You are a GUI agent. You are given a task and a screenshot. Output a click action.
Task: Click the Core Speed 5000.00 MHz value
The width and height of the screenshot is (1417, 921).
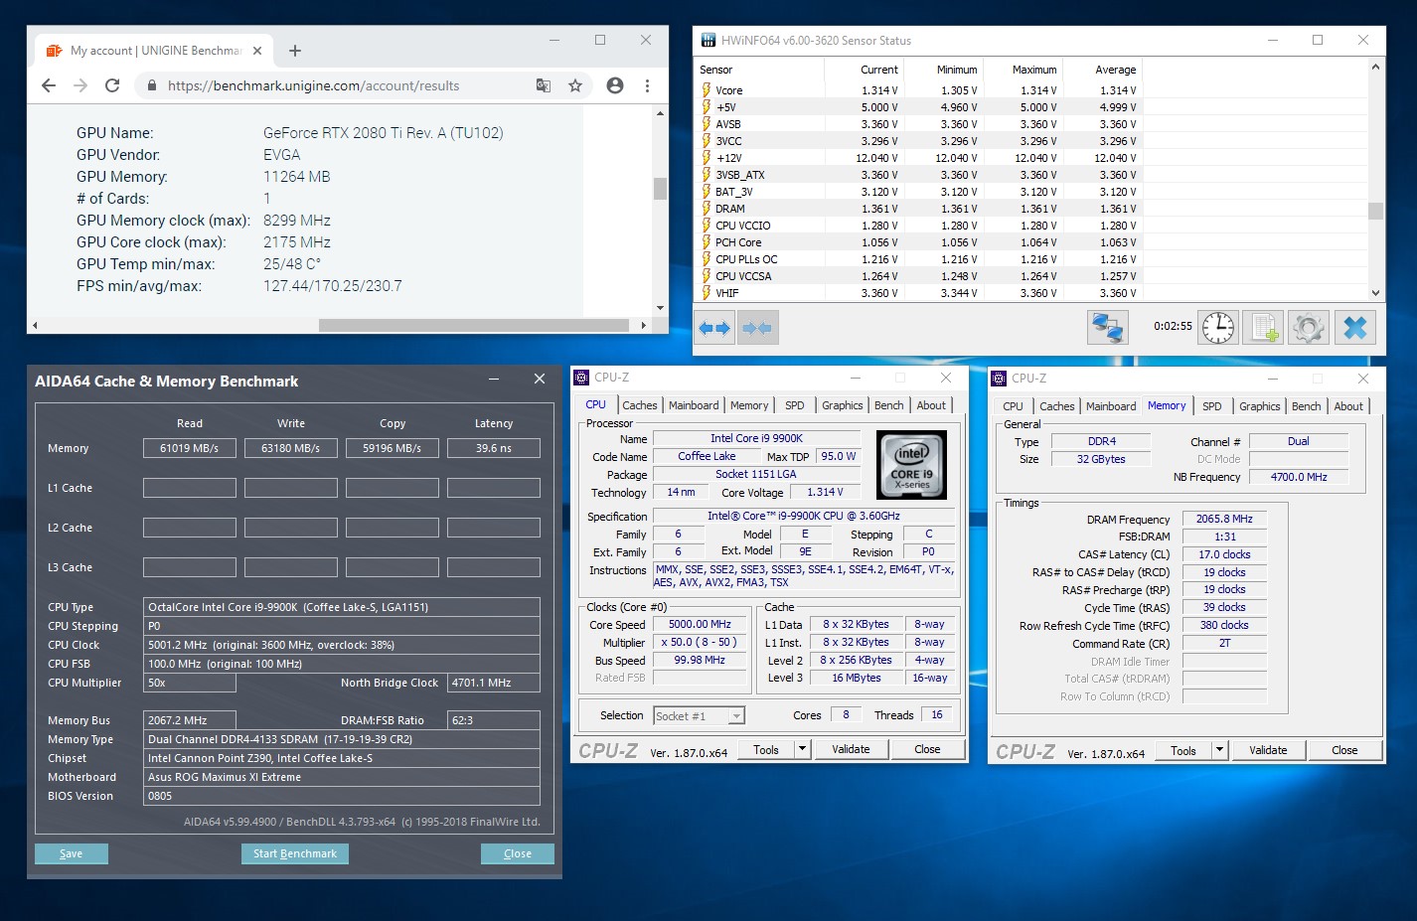(700, 625)
